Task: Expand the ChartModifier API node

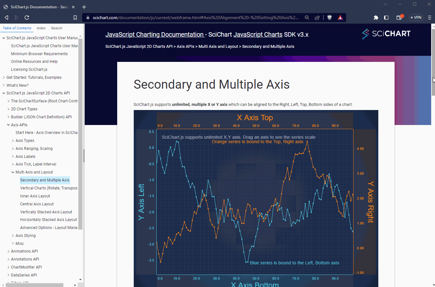Action: (x=8, y=267)
